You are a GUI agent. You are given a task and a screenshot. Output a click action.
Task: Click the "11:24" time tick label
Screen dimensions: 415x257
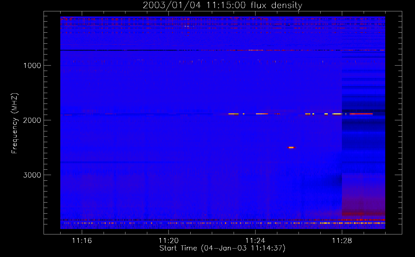click(255, 241)
